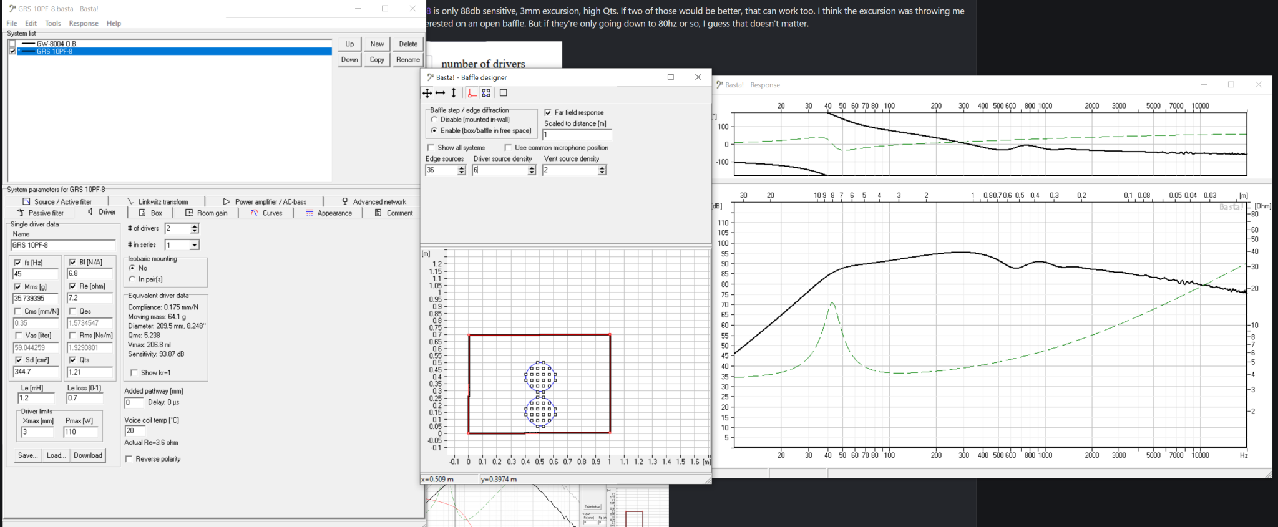Screen dimensions: 1278x527
Task: Enable the Cms [mm/N] checkbox
Action: (18, 311)
